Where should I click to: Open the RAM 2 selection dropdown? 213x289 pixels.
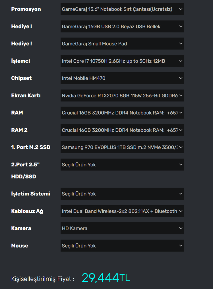(x=122, y=130)
